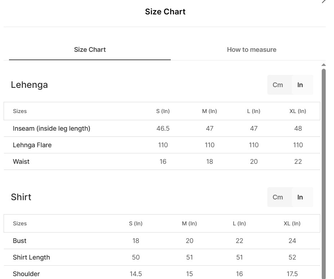Click the Lehnga Flare row label
This screenshot has height=279, width=334.
(x=32, y=145)
